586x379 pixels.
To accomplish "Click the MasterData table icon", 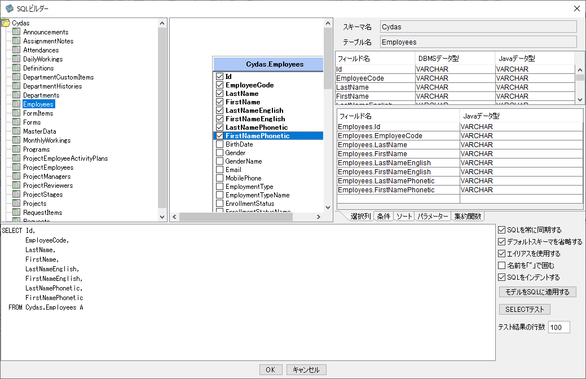I will 16,131.
